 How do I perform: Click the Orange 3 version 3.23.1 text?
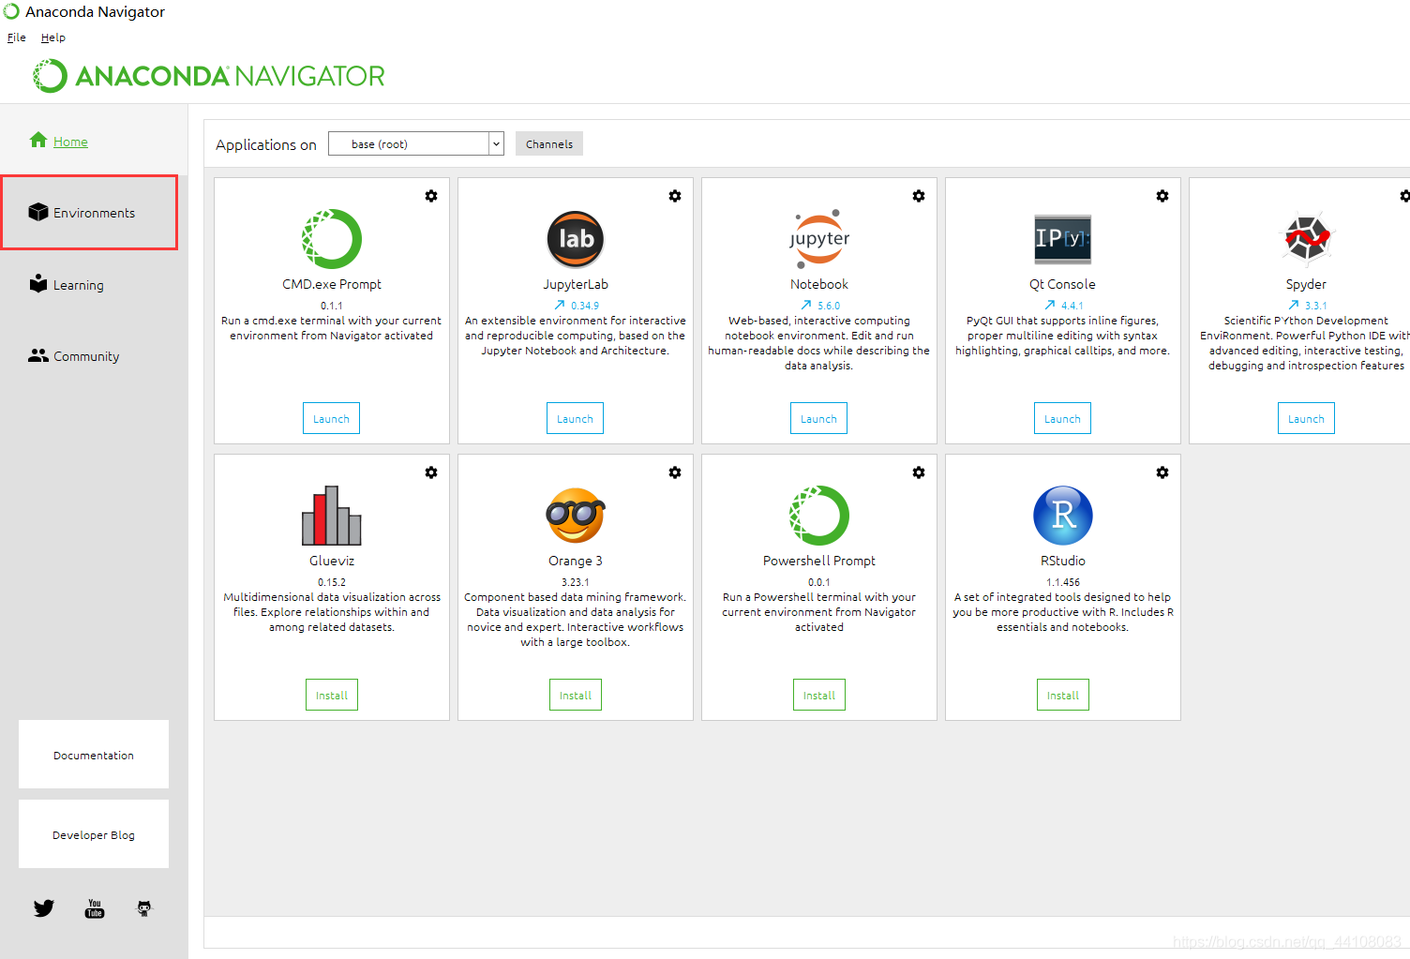click(x=576, y=582)
